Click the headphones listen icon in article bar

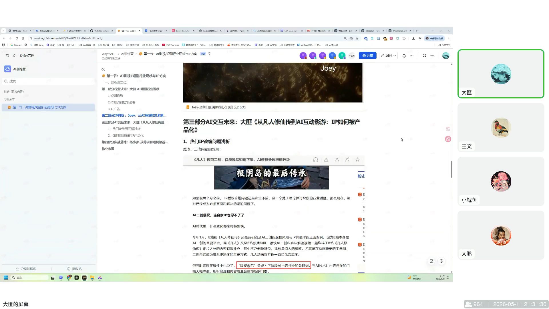tap(315, 160)
